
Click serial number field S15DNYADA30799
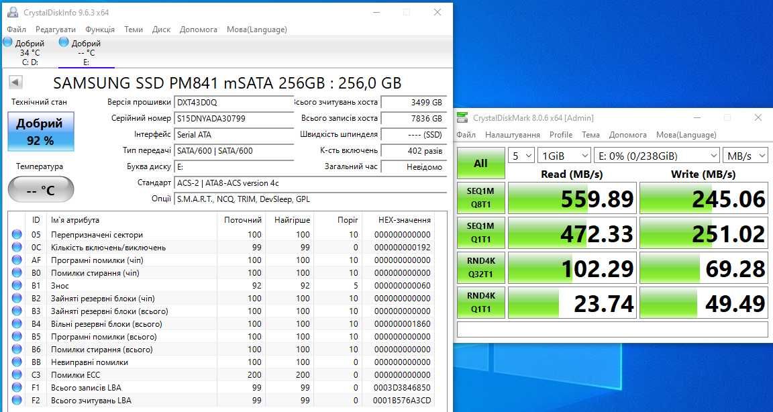[x=234, y=118]
